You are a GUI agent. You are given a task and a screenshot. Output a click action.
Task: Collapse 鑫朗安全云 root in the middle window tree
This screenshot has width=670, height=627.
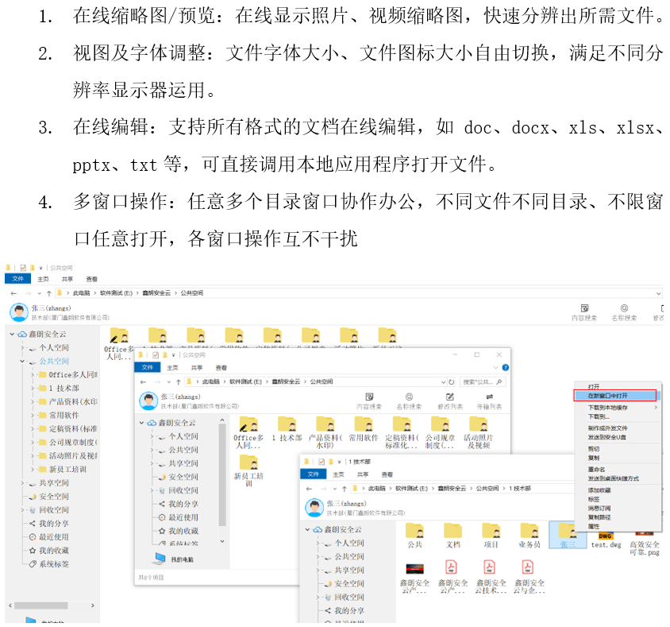[141, 423]
